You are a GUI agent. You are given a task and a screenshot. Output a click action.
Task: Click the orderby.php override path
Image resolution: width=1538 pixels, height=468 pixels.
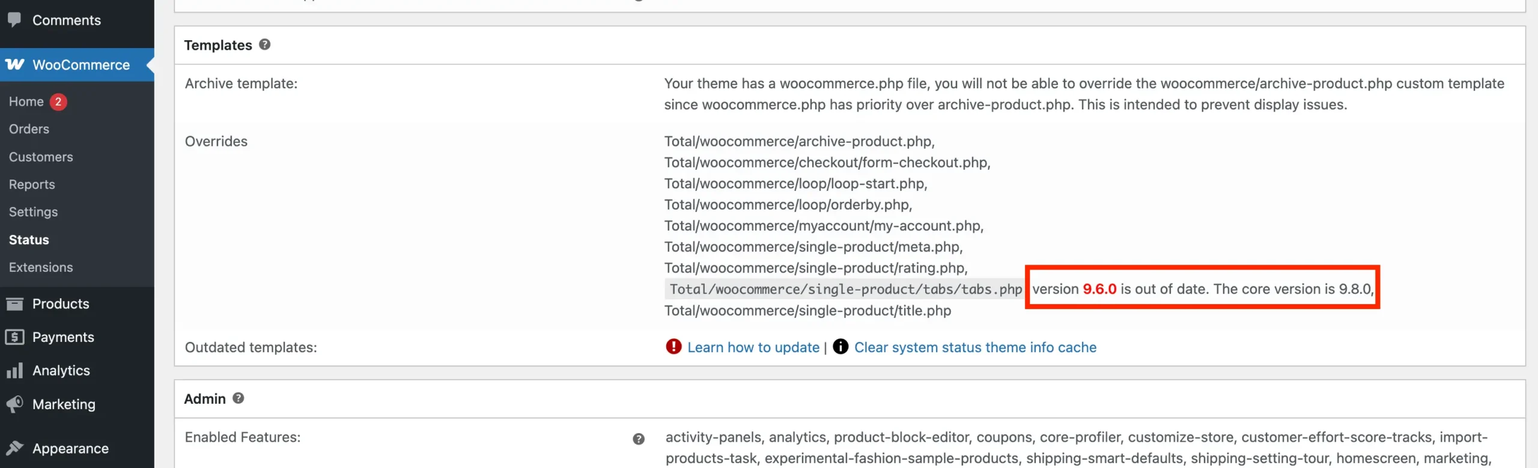pyautogui.click(x=788, y=204)
